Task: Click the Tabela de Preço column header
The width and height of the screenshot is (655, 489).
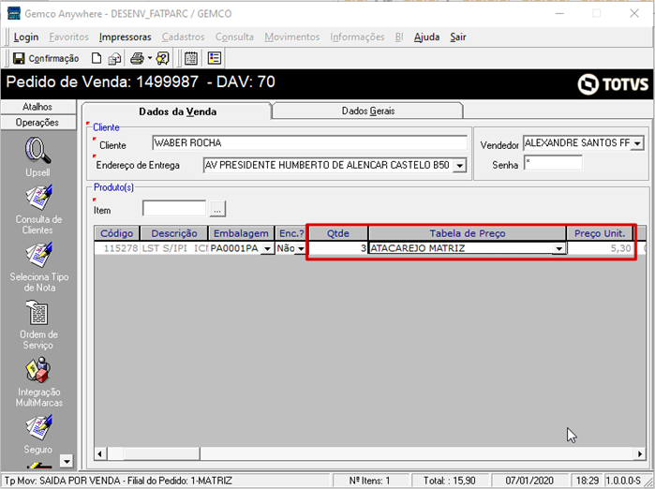Action: pos(468,233)
